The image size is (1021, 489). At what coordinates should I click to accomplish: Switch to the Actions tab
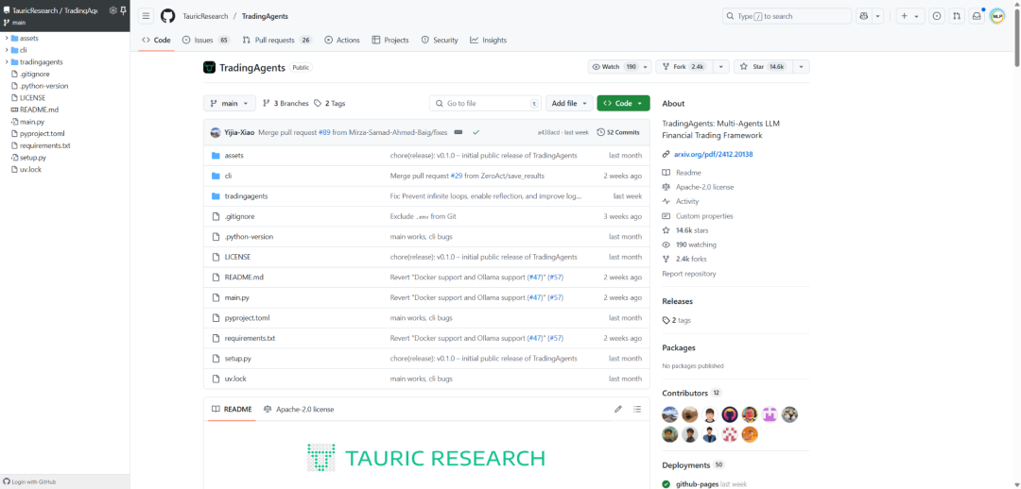pyautogui.click(x=342, y=41)
